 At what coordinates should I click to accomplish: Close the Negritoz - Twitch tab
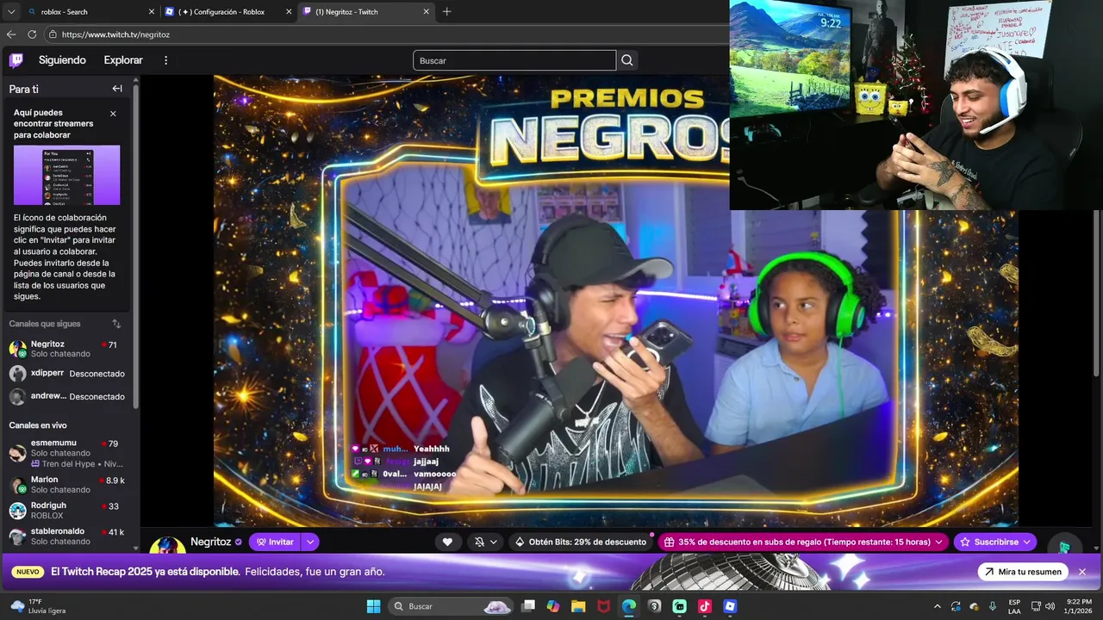tap(426, 12)
